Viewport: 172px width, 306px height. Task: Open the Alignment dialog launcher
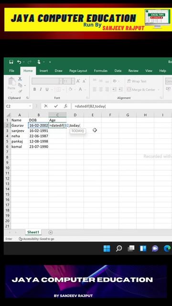tap(161, 98)
